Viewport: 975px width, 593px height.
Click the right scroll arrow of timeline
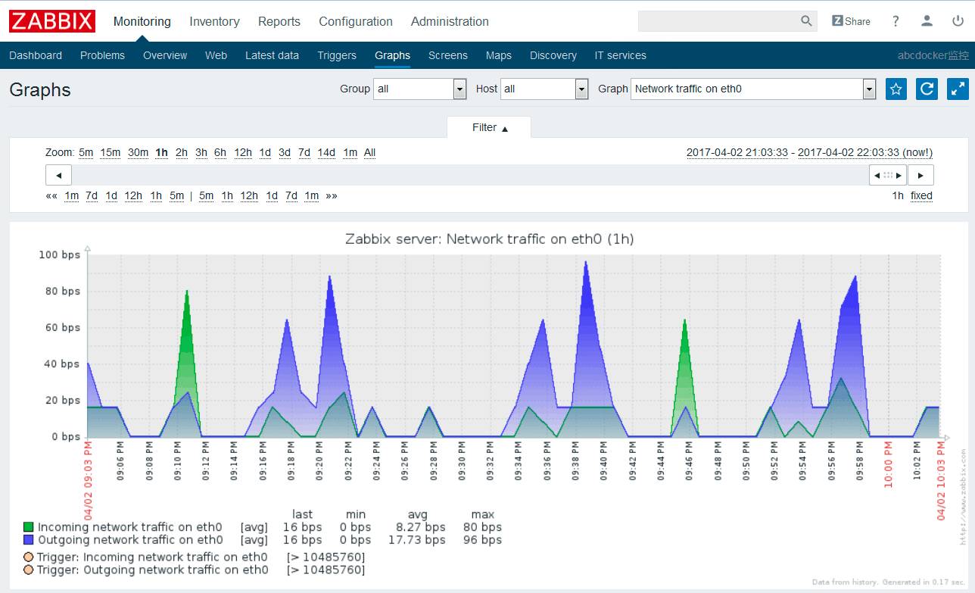(x=920, y=175)
